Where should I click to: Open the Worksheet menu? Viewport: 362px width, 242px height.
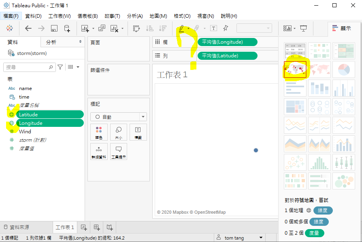pyautogui.click(x=60, y=16)
